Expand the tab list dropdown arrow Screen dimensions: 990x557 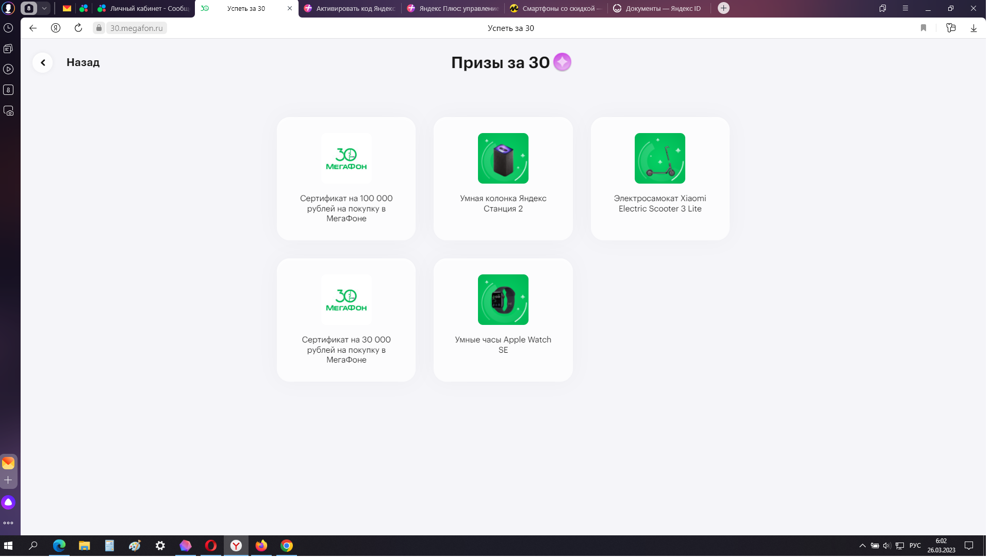(44, 8)
